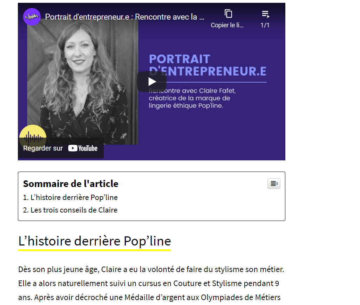Viewport: 360px width, 305px height.
Task: Copy the video link icon
Action: click(228, 14)
